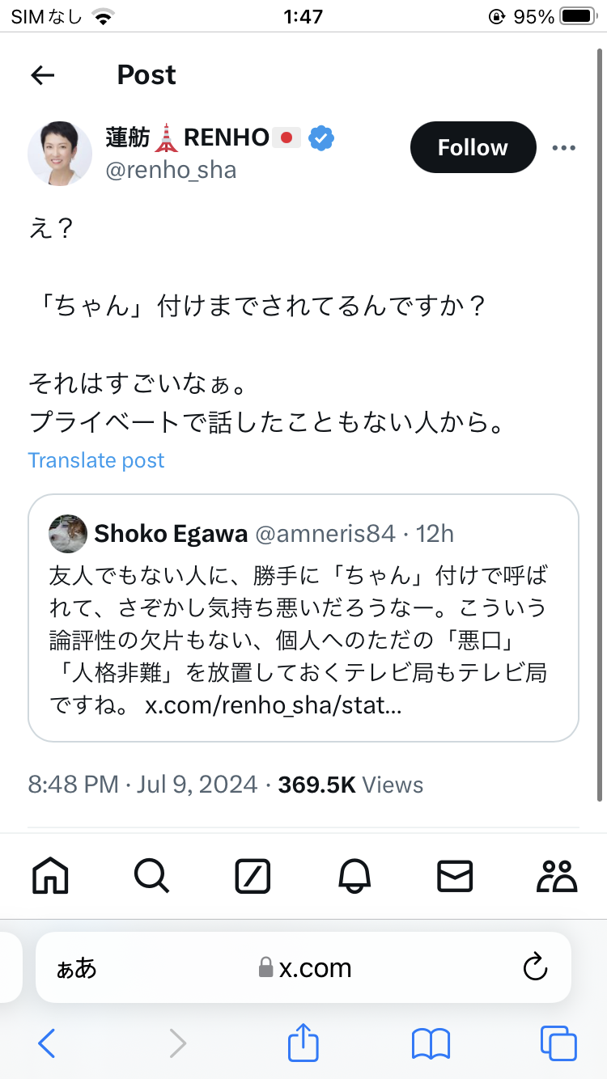607x1079 pixels.
Task: Follow the RENHO account
Action: 473,147
